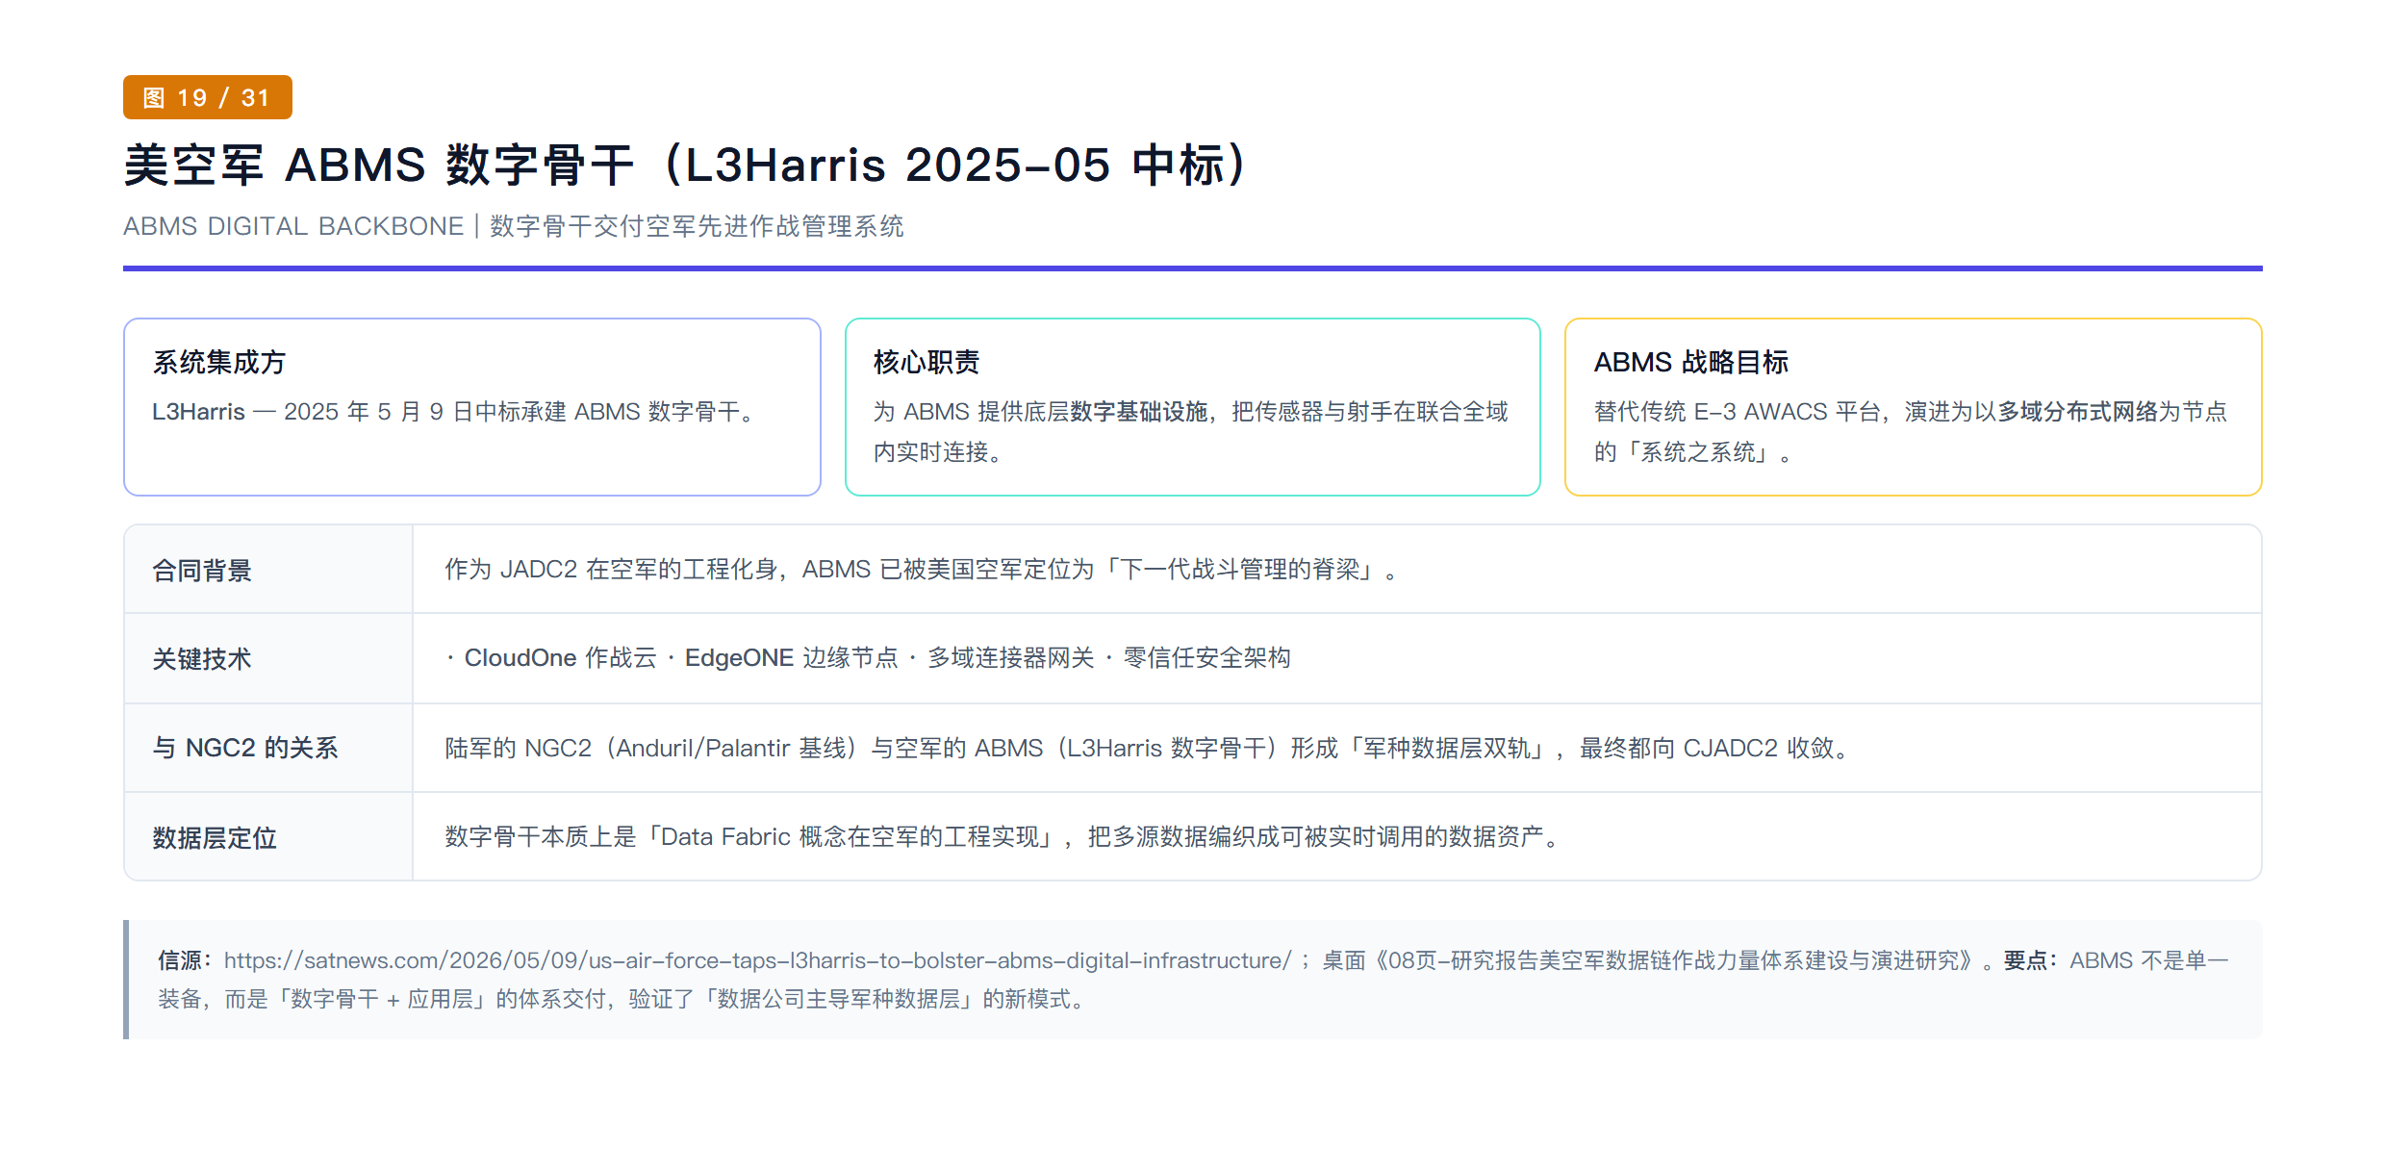This screenshot has width=2386, height=1174.
Task: Click the EdgeONE 边缘节点 item
Action: pos(791,658)
